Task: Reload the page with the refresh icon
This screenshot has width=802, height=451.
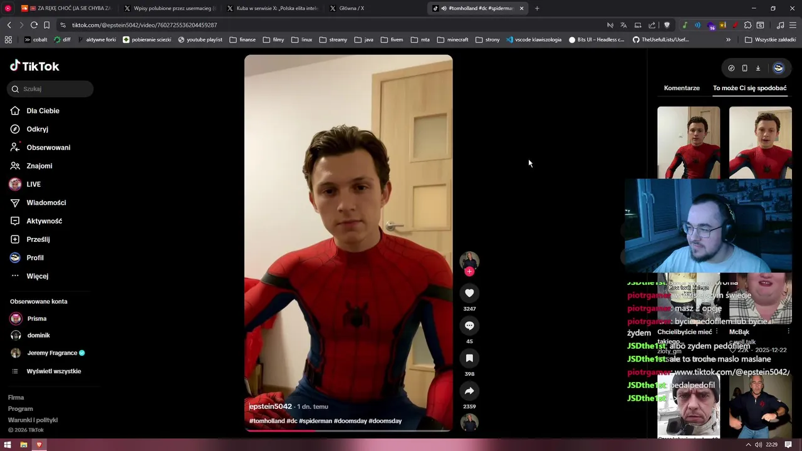Action: [34, 25]
